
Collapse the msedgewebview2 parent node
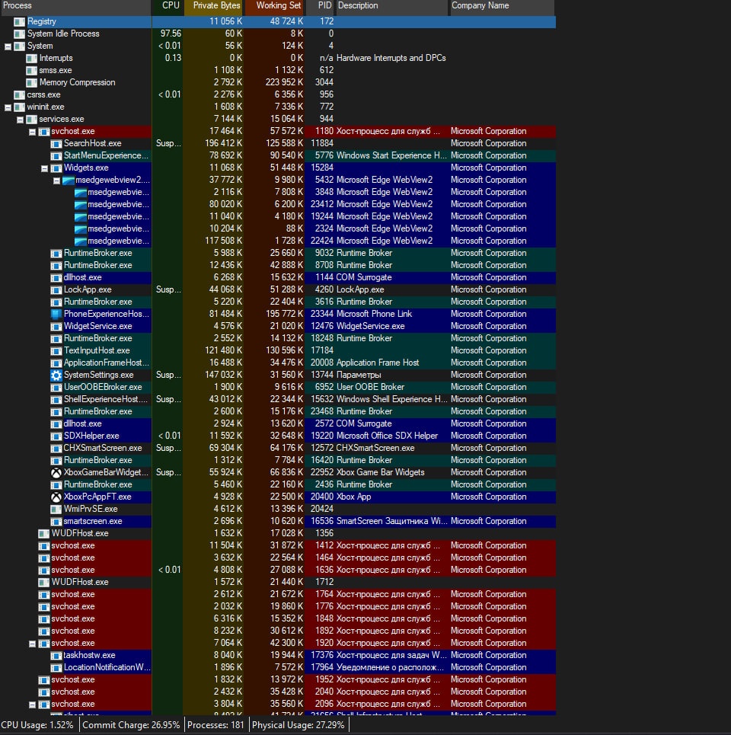[56, 181]
